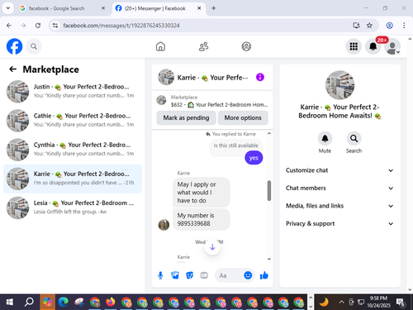The height and width of the screenshot is (310, 413).
Task: Open Lesia's marketplace conversation
Action: coord(73,207)
